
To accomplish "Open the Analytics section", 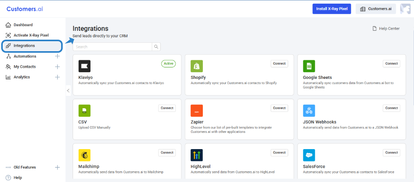I will 22,77.
